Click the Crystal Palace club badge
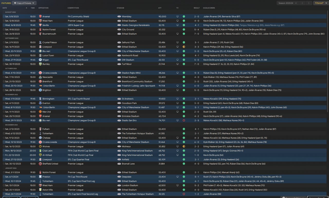Viewport: 329px width, 198px height. 40,42
